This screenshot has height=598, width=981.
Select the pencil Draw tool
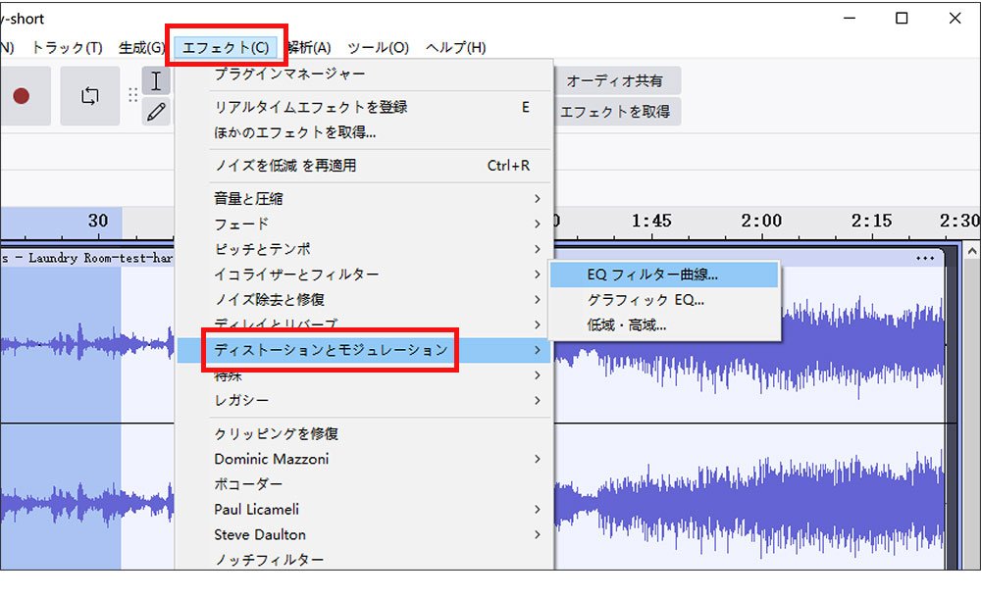point(155,112)
